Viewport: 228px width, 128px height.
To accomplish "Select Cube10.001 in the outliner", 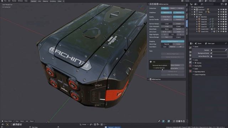I will click(x=204, y=32).
